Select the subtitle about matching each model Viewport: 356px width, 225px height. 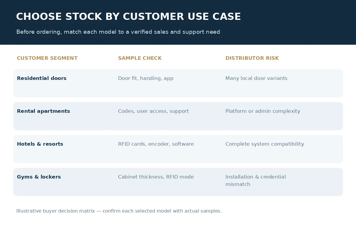click(x=118, y=32)
